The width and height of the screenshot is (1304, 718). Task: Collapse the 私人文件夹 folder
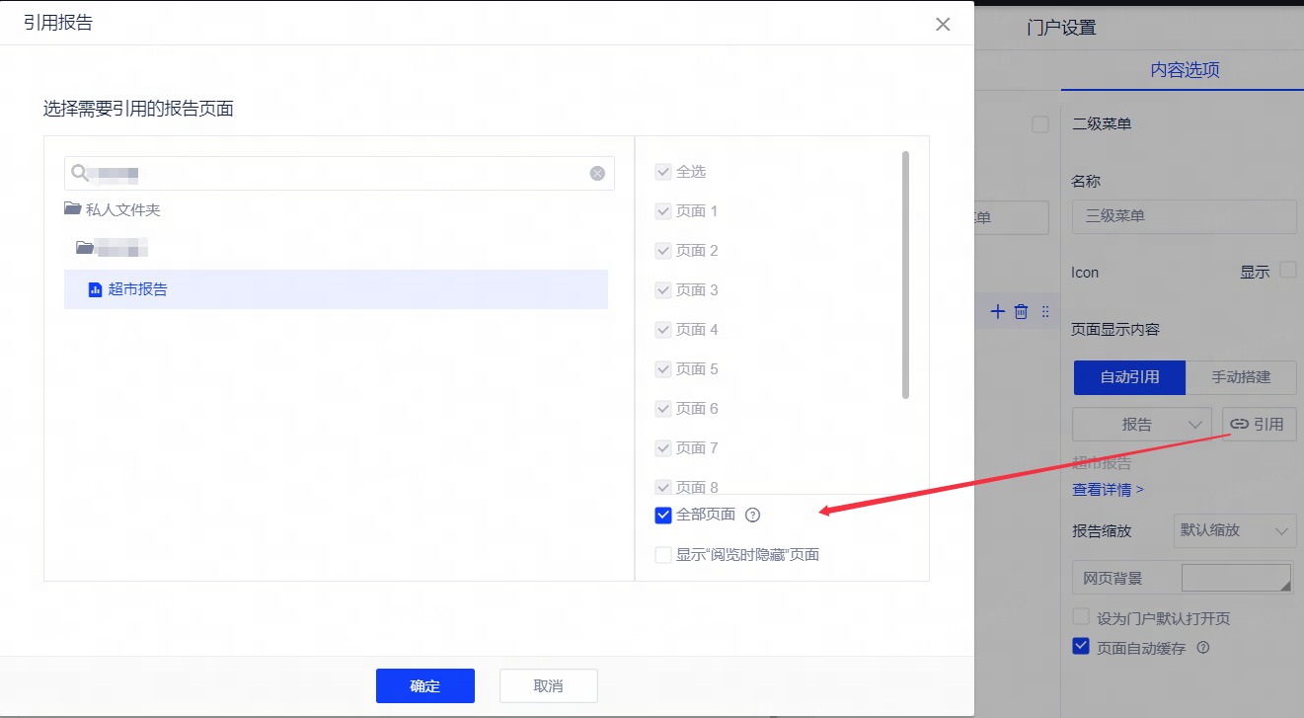pyautogui.click(x=72, y=209)
